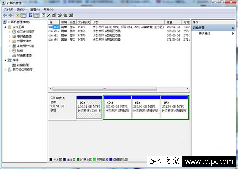Click the volume list scrollbar right arrow

coord(188,89)
